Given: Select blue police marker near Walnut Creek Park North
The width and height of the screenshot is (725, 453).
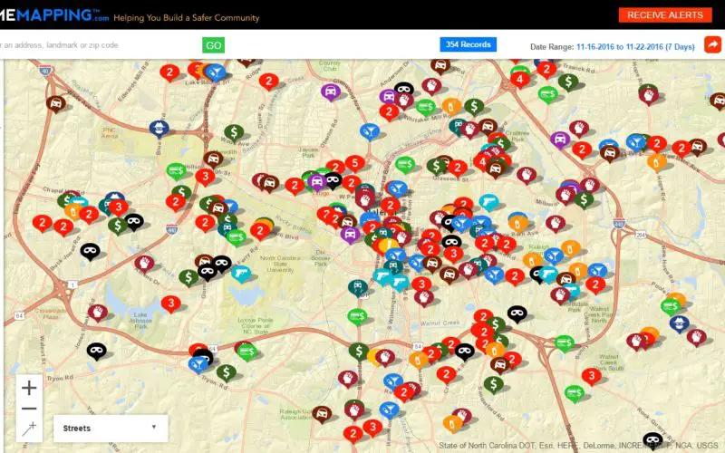Looking at the screenshot, I should (679, 323).
